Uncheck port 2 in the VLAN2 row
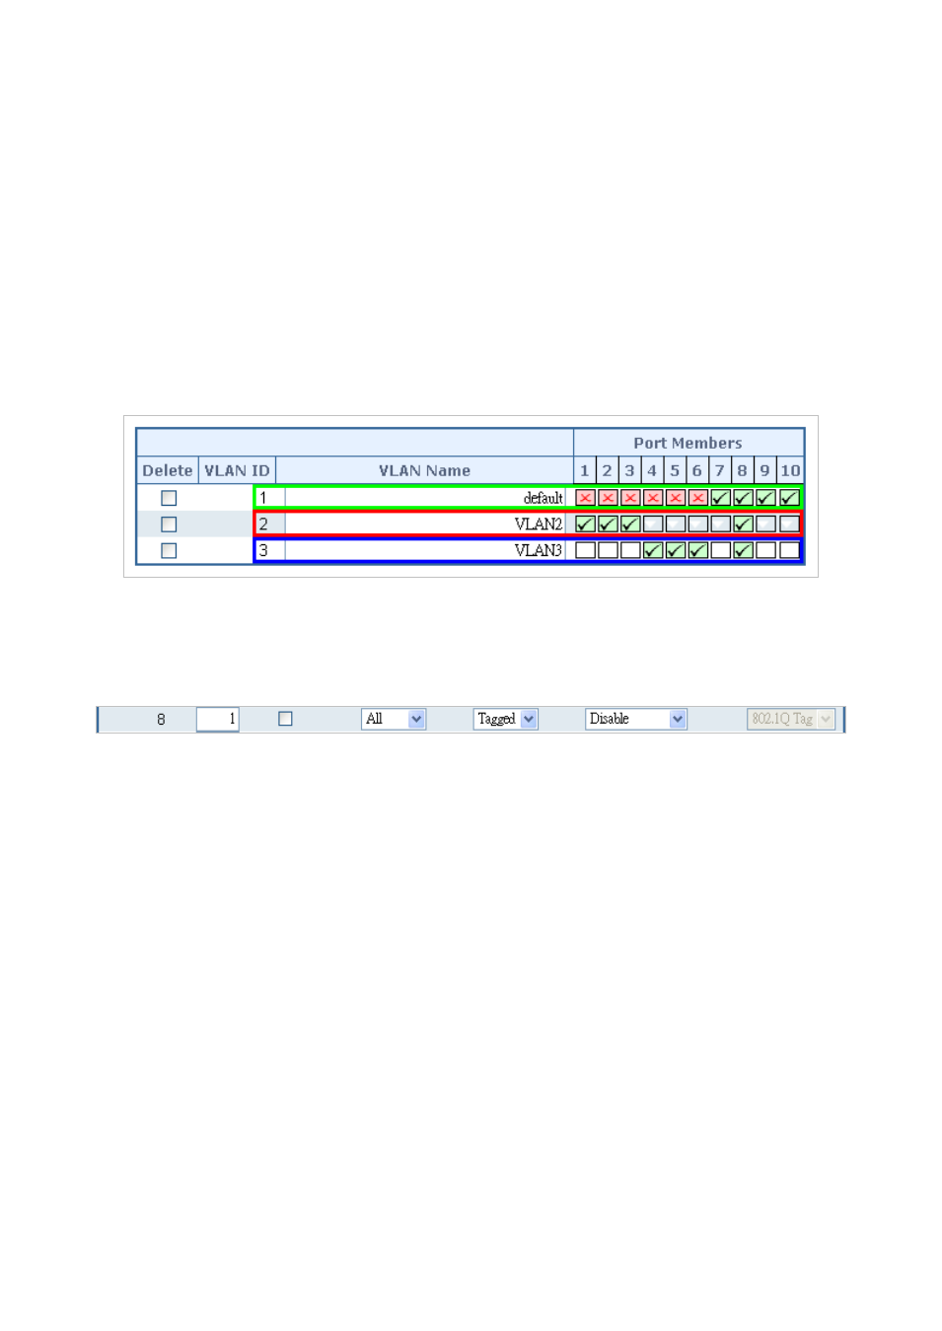 pyautogui.click(x=608, y=525)
